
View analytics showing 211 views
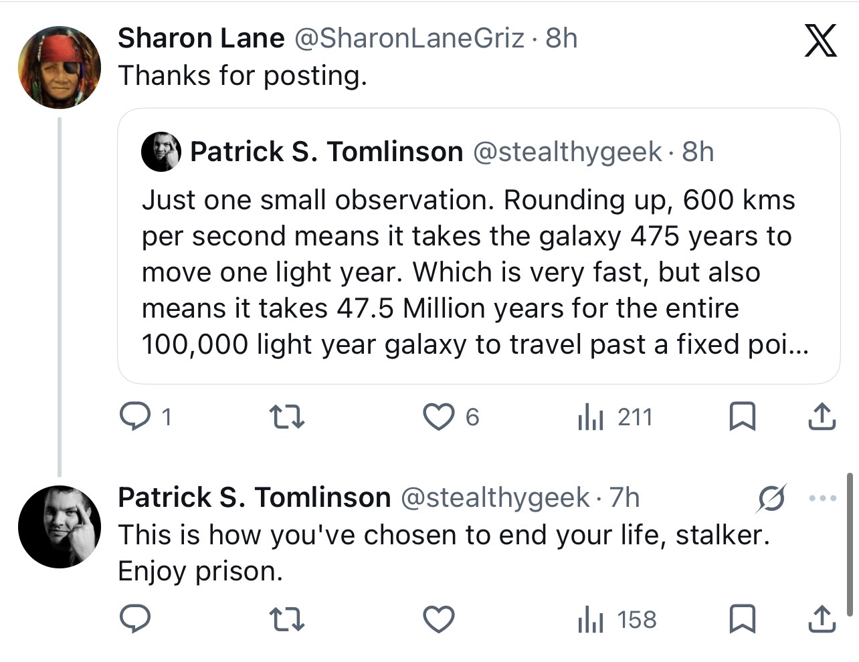(614, 417)
